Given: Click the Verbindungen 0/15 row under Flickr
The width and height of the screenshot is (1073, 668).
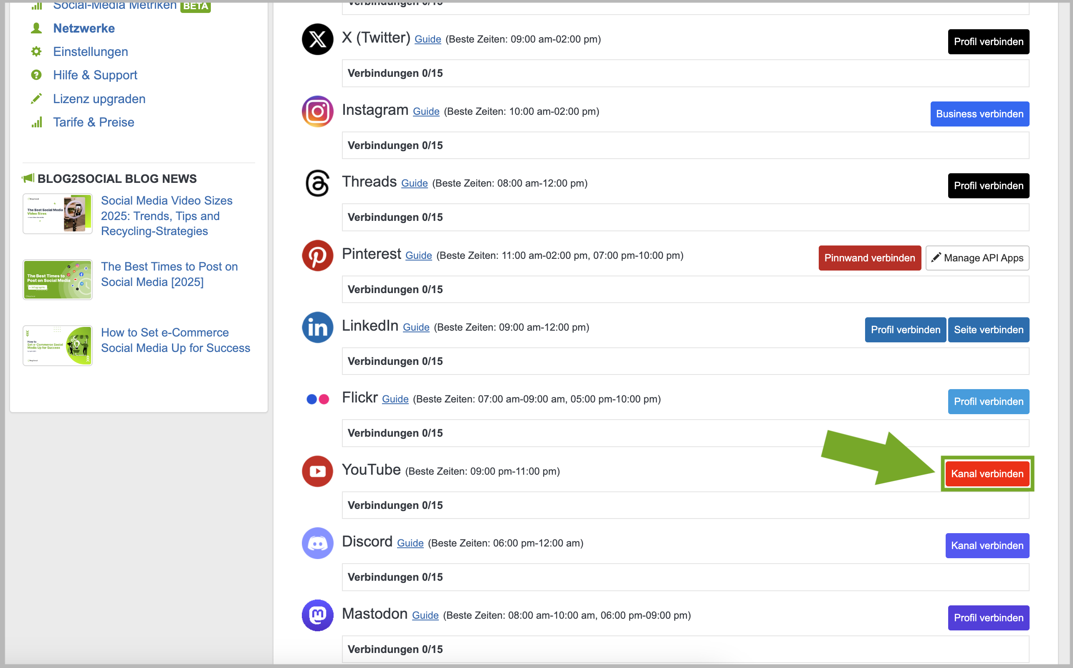Looking at the screenshot, I should tap(685, 433).
